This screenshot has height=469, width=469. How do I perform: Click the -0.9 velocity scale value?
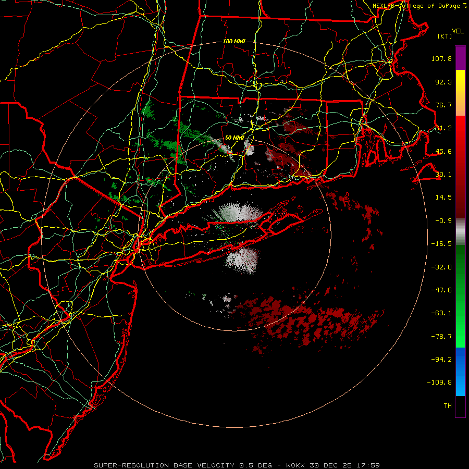(443, 221)
